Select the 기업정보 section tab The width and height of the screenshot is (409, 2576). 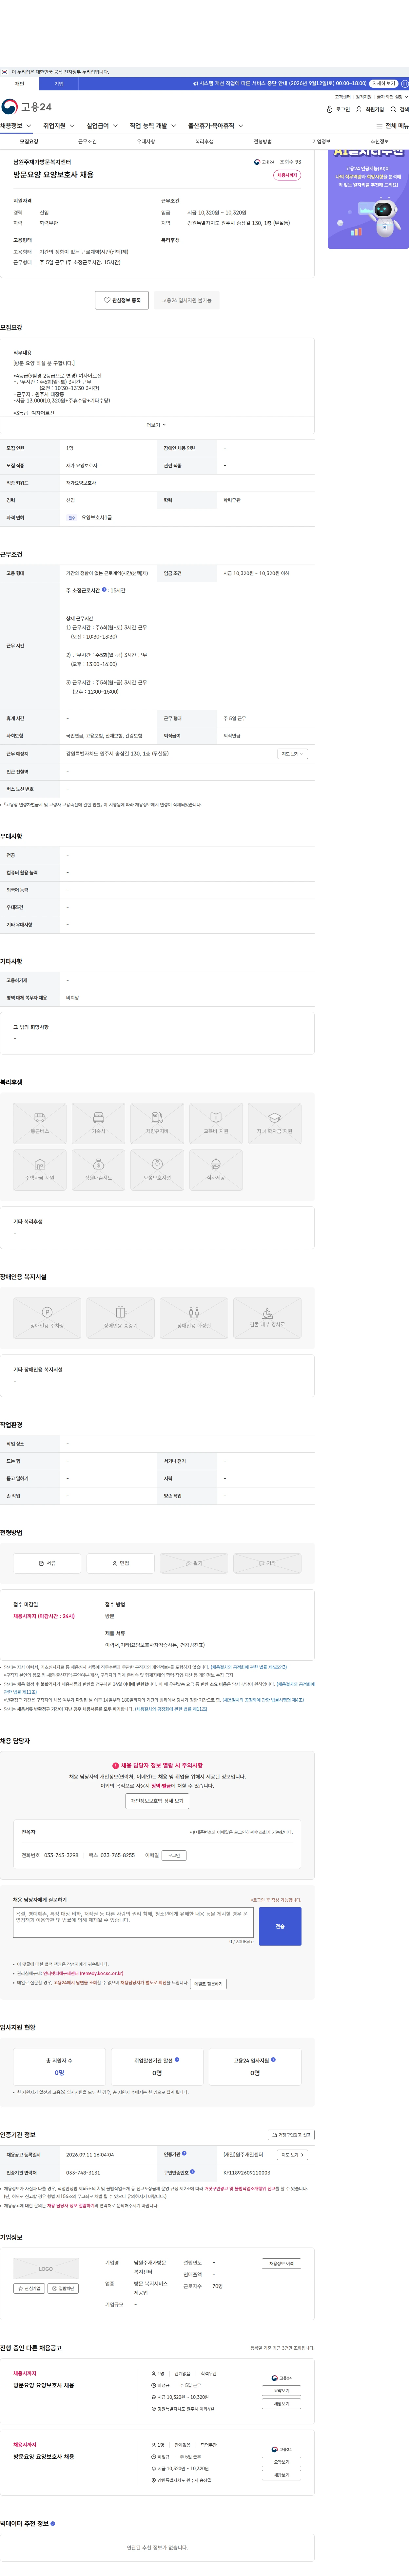coord(321,142)
